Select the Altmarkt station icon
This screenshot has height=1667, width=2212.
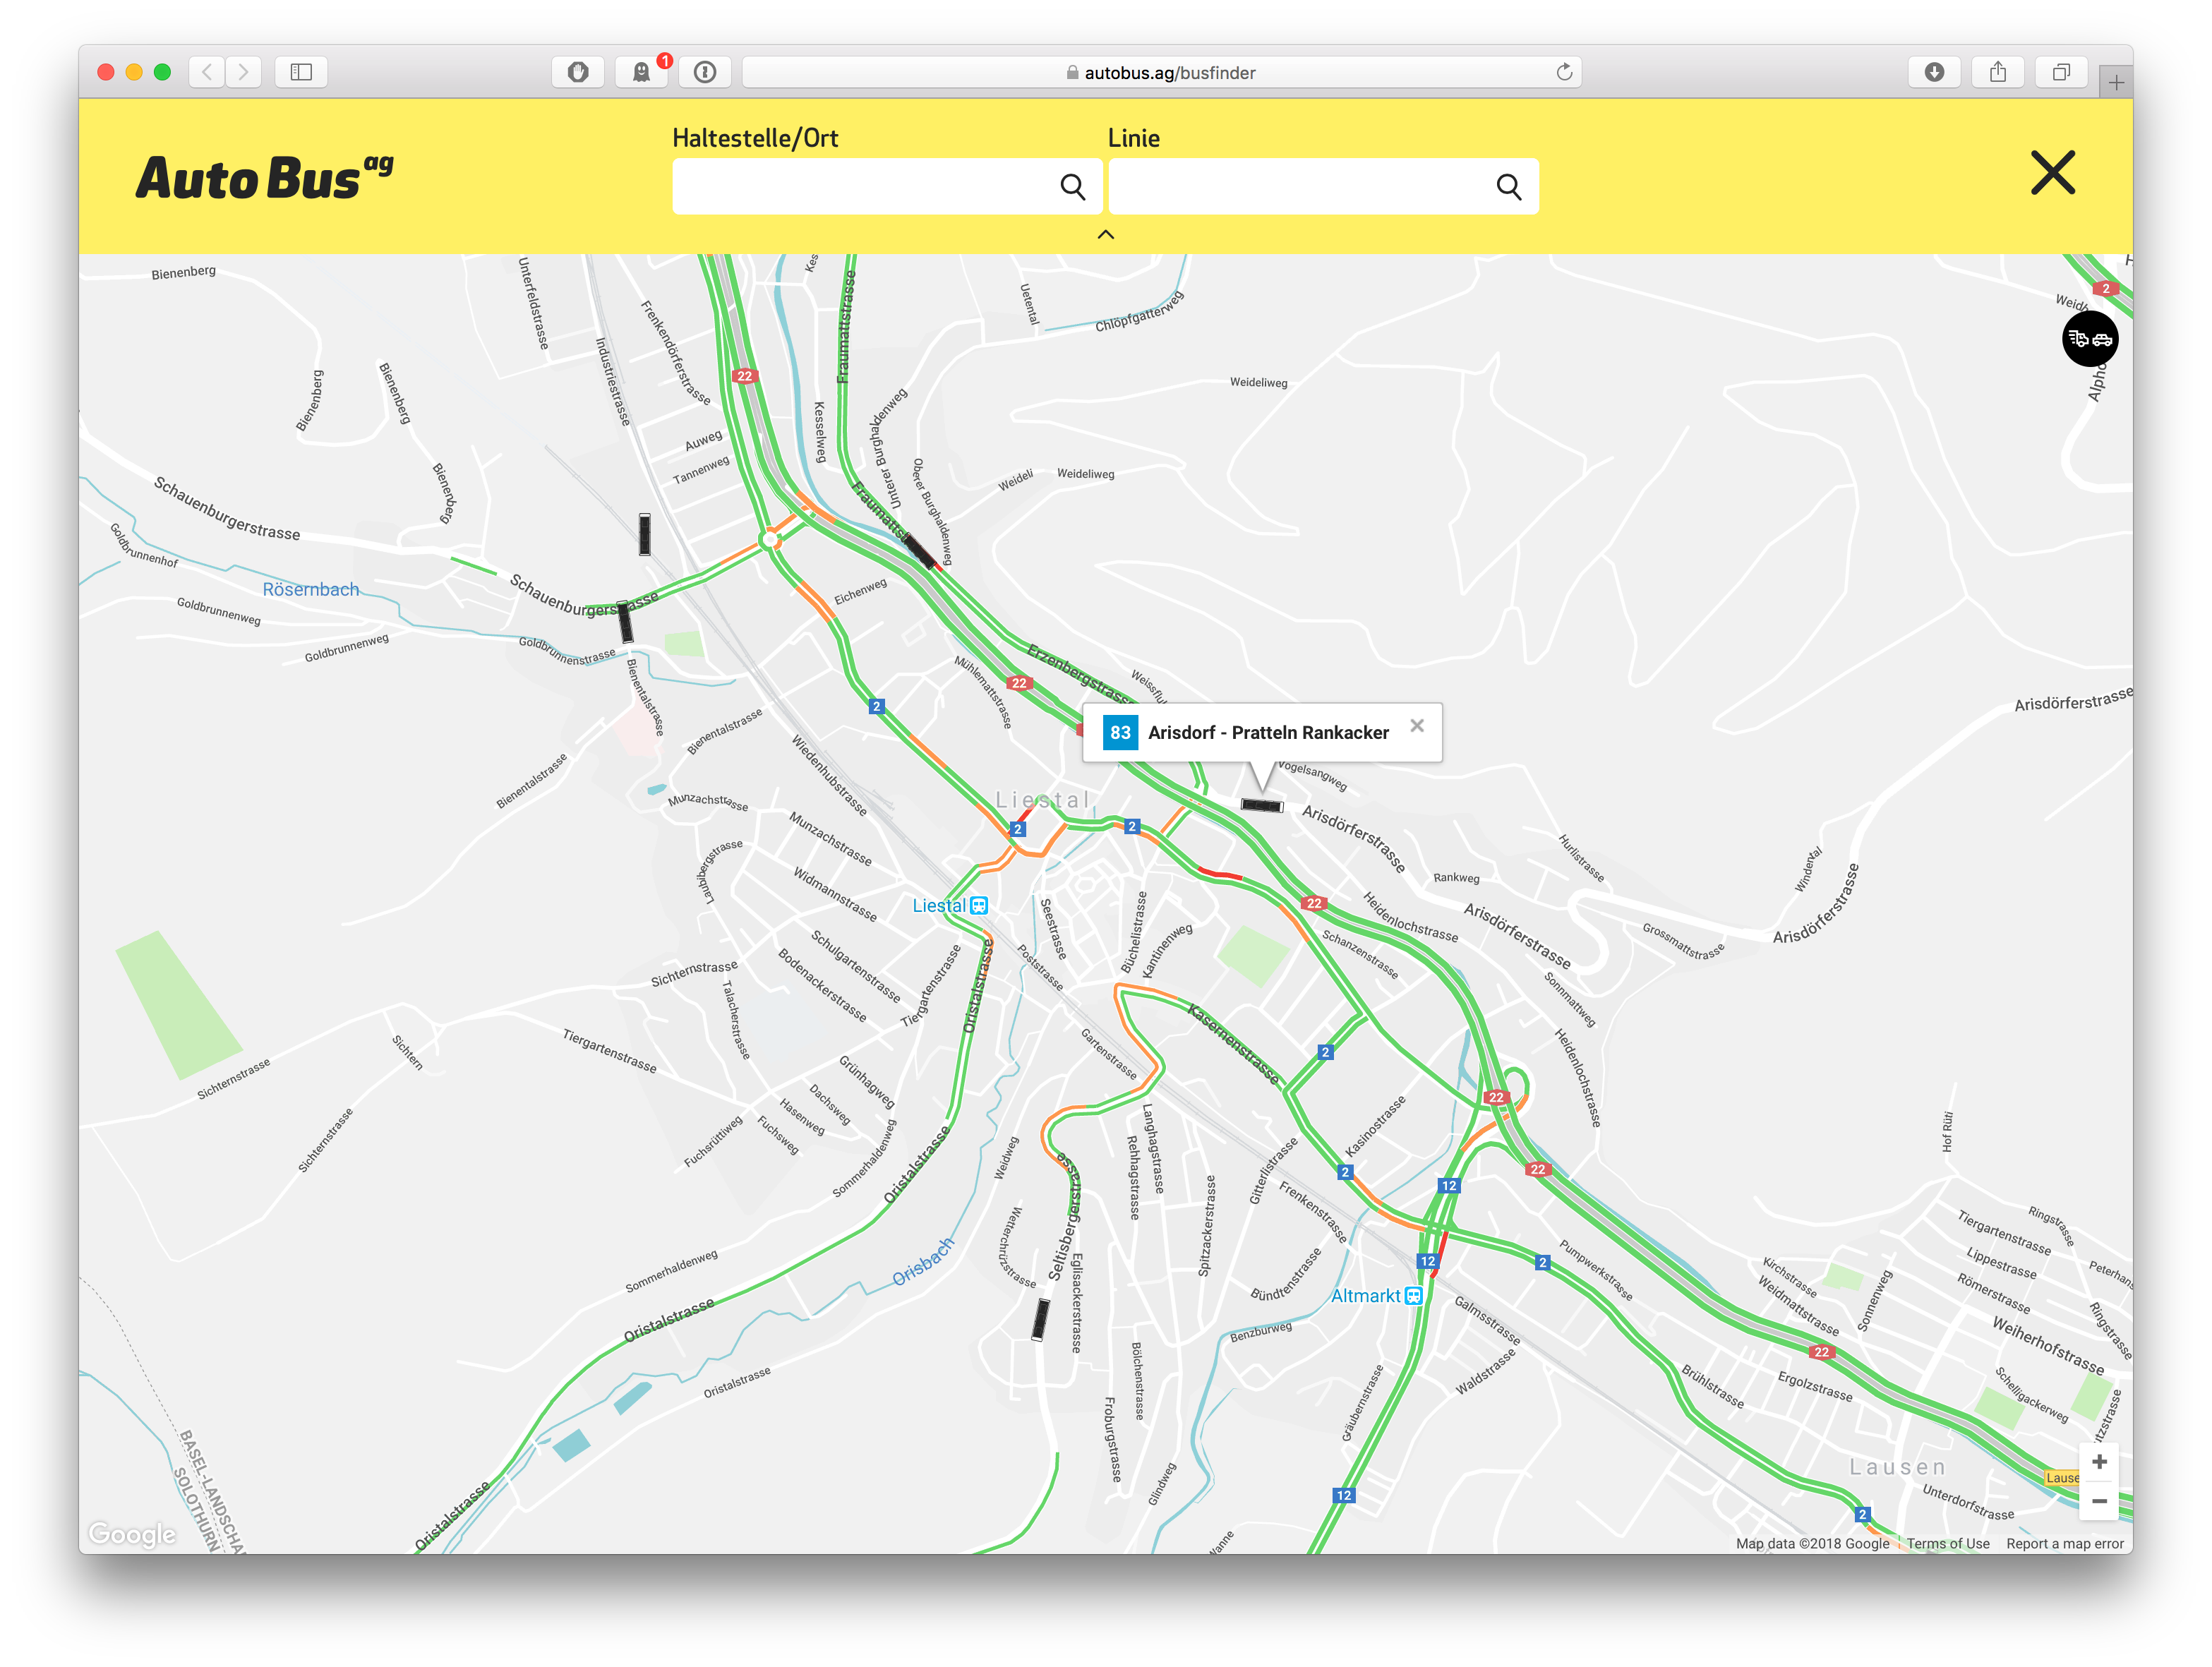[x=1413, y=1296]
